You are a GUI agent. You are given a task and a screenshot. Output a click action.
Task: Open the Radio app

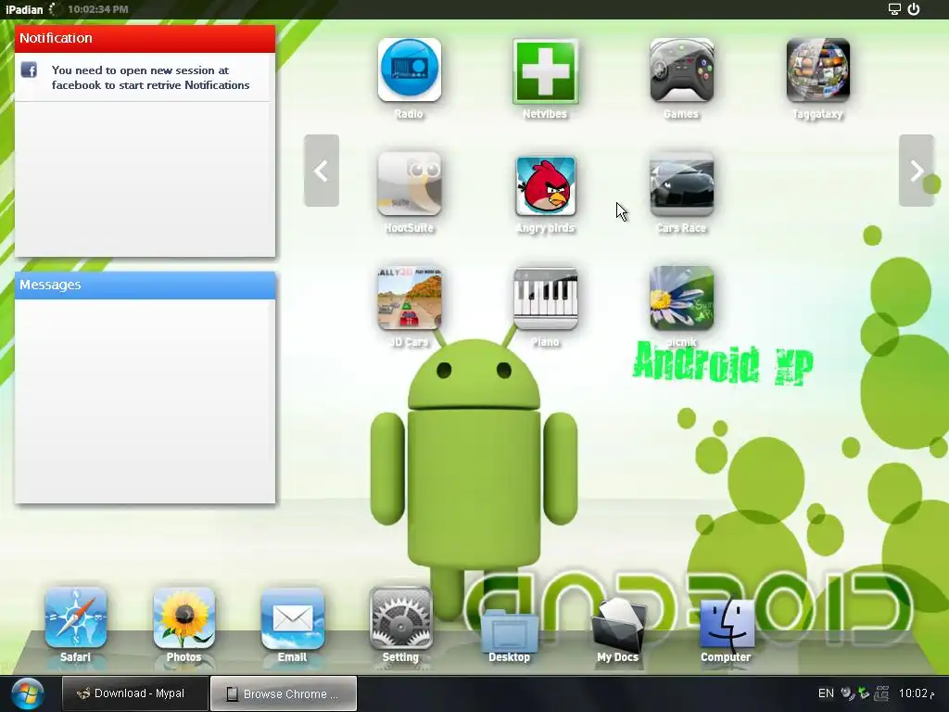[x=409, y=70]
